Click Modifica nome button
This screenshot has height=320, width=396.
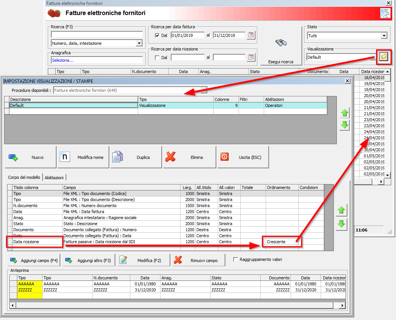coord(83,157)
